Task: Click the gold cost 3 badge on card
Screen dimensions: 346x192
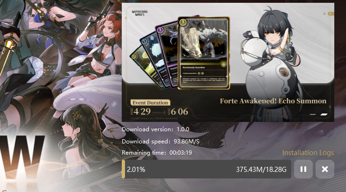Action: (x=183, y=22)
